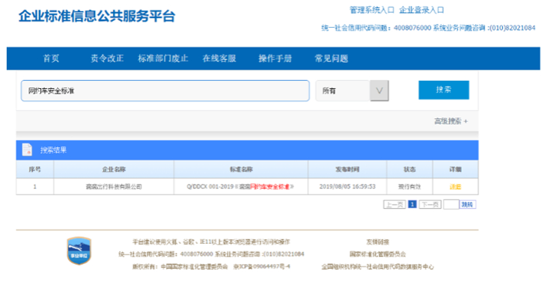Click the 现行有效 status cell

tap(410, 187)
